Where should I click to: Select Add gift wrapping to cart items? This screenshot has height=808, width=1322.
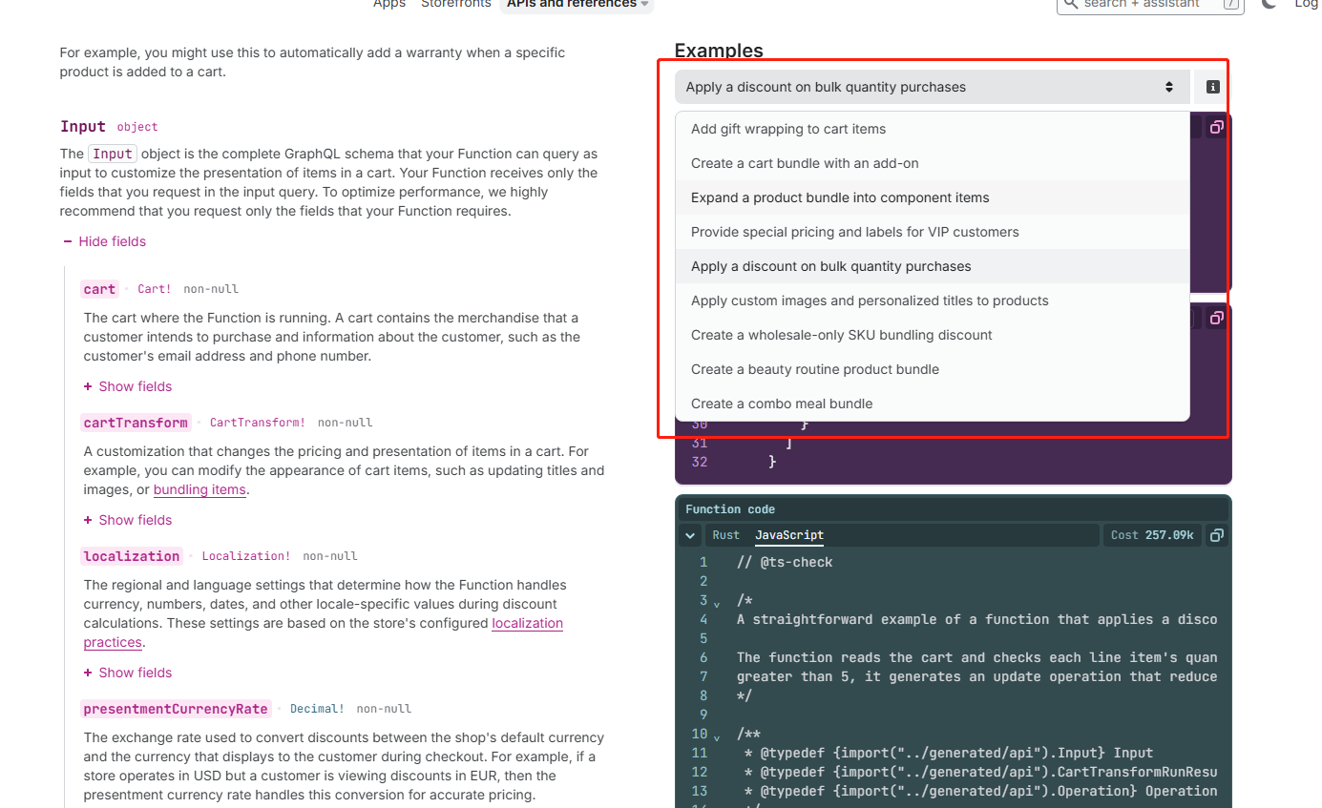tap(932, 129)
